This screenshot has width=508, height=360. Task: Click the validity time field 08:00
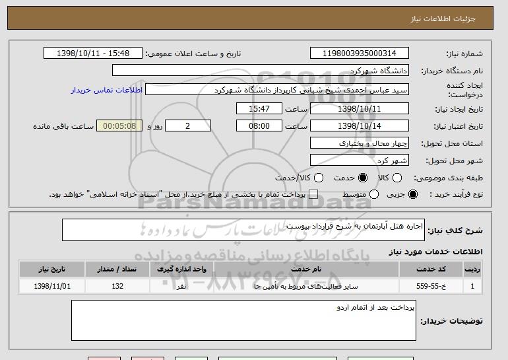pyautogui.click(x=259, y=126)
